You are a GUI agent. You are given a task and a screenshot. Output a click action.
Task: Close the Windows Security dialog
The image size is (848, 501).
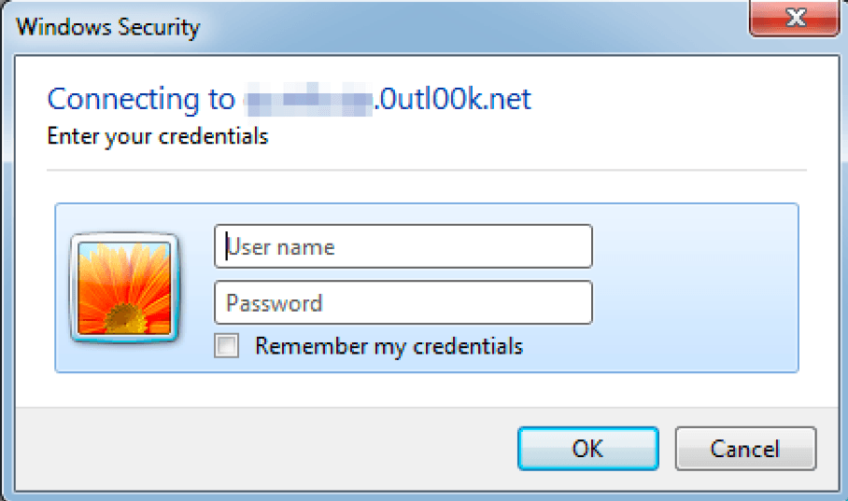(796, 19)
